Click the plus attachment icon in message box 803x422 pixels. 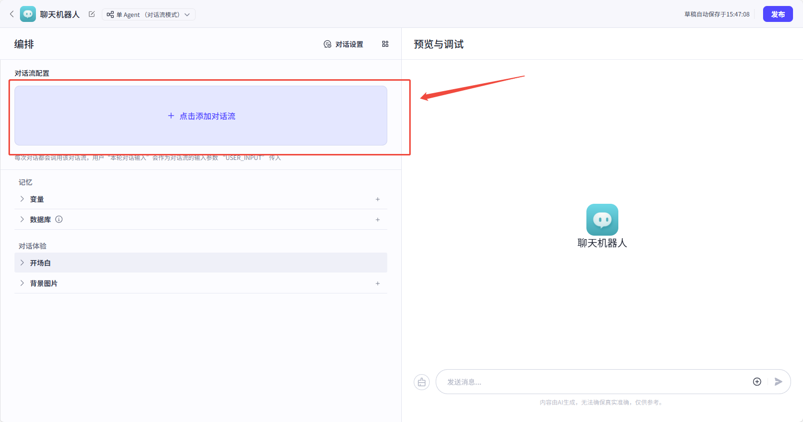click(757, 382)
